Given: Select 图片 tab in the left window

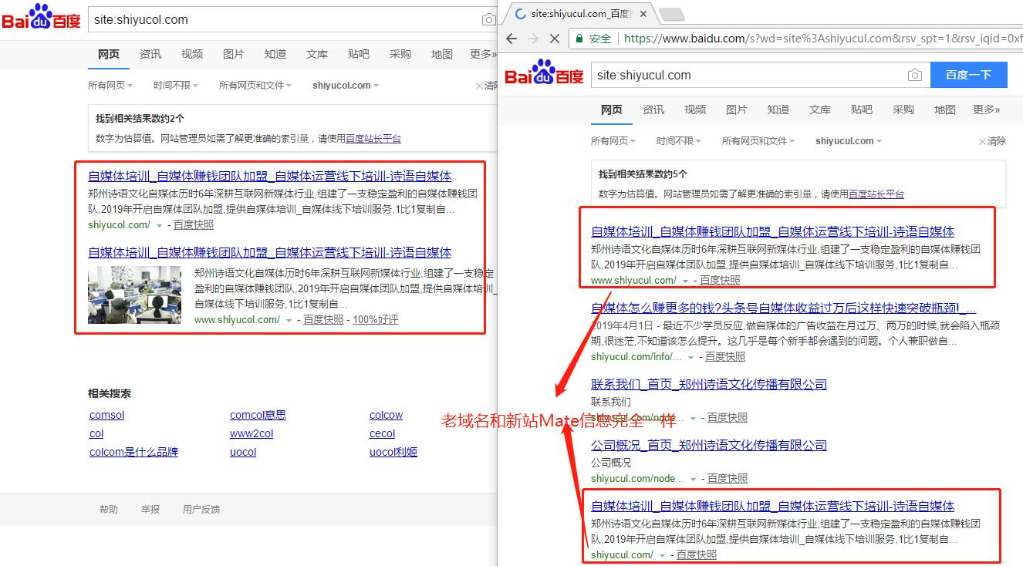Looking at the screenshot, I should click(x=234, y=54).
